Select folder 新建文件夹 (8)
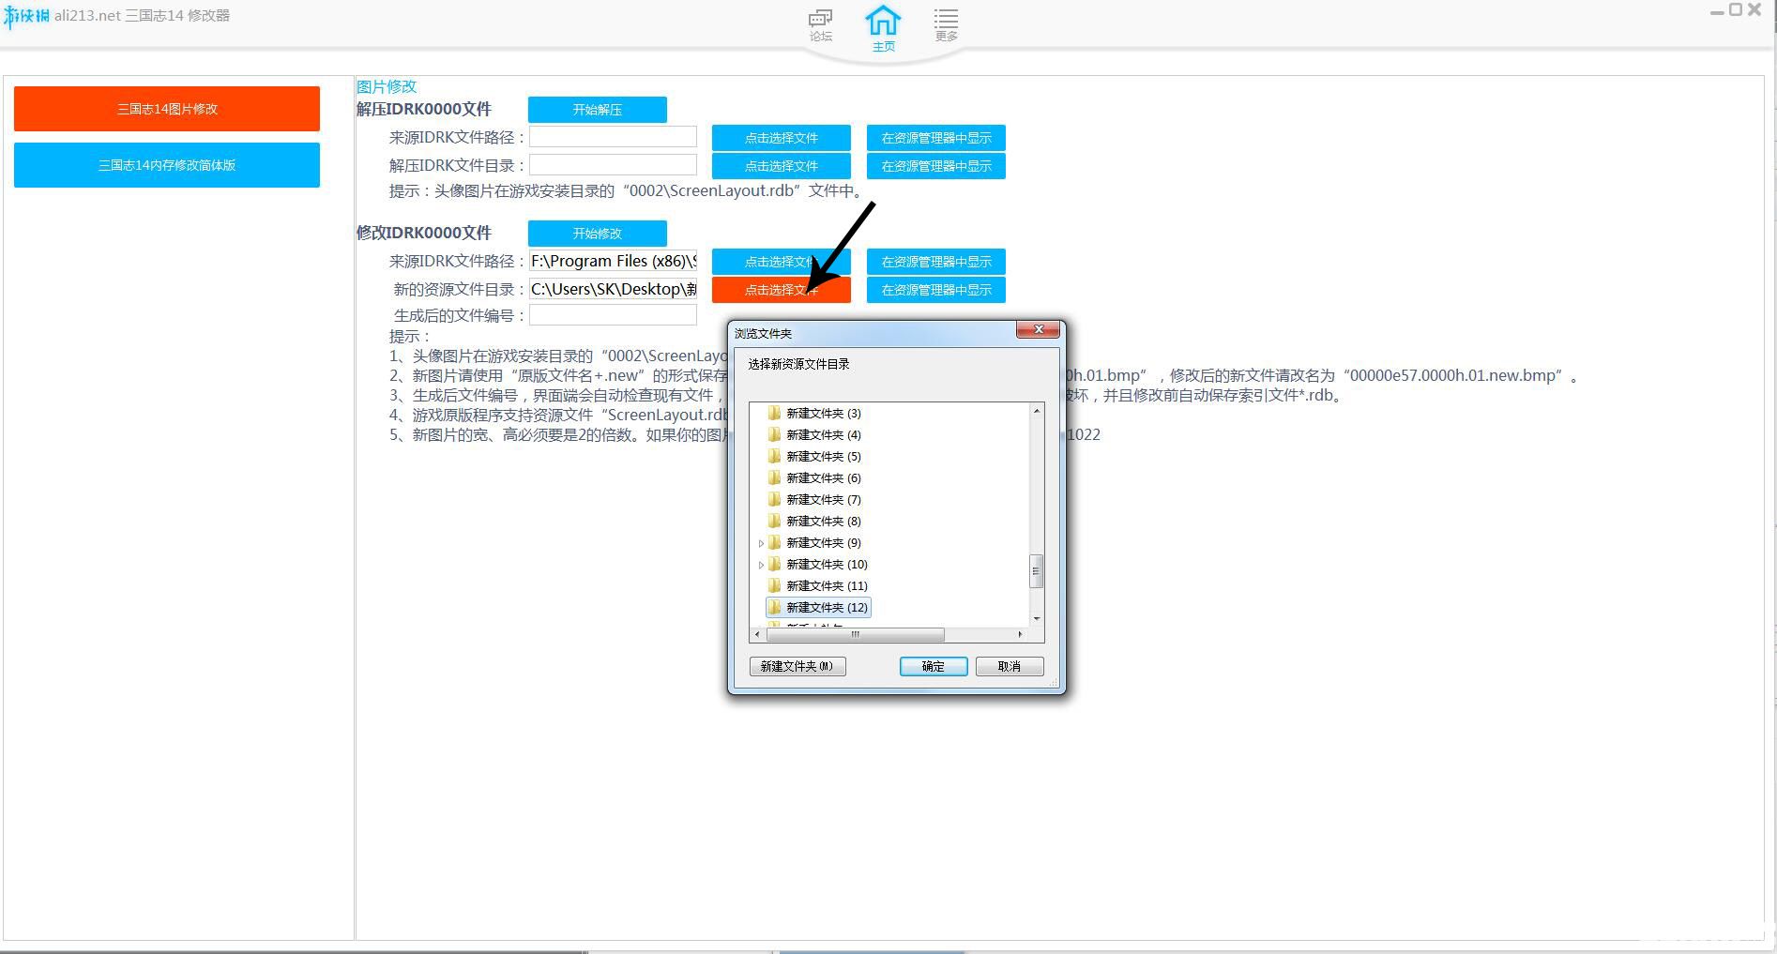 tap(823, 521)
